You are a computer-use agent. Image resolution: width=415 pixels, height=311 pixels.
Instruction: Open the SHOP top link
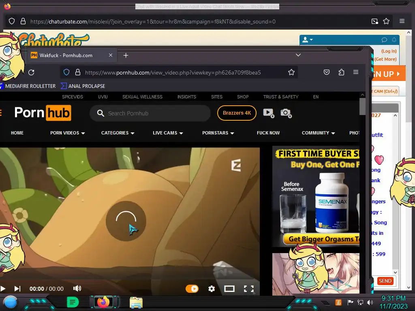pyautogui.click(x=243, y=97)
